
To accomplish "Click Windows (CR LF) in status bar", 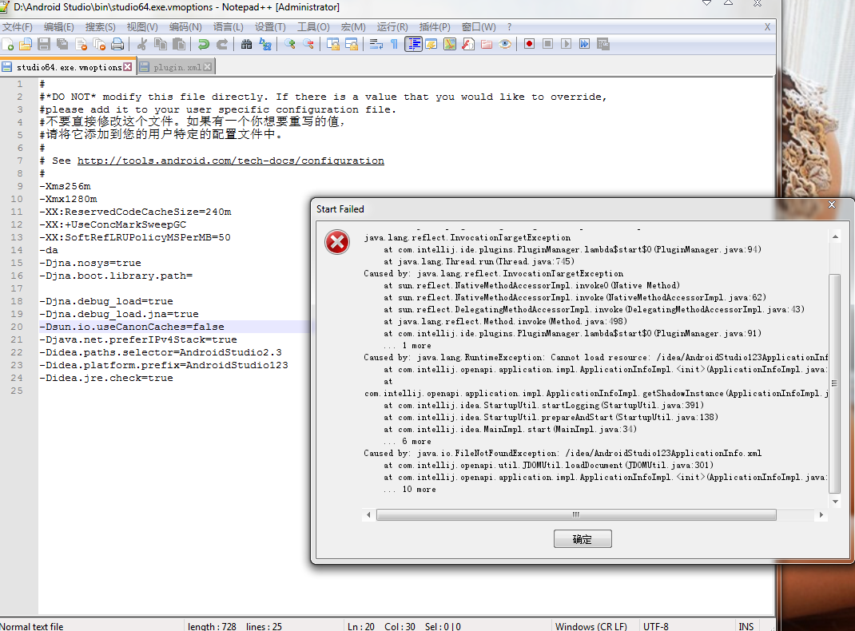I will 591,626.
